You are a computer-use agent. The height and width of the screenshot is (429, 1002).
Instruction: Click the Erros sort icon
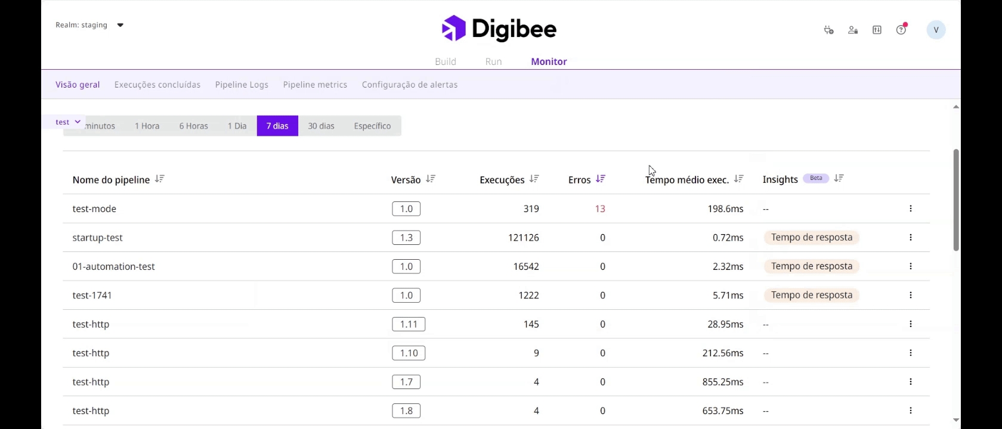(x=601, y=179)
